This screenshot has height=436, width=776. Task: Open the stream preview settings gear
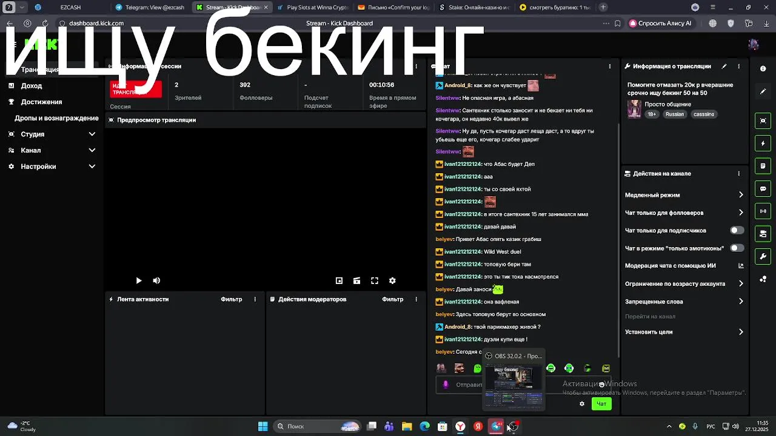tap(392, 280)
